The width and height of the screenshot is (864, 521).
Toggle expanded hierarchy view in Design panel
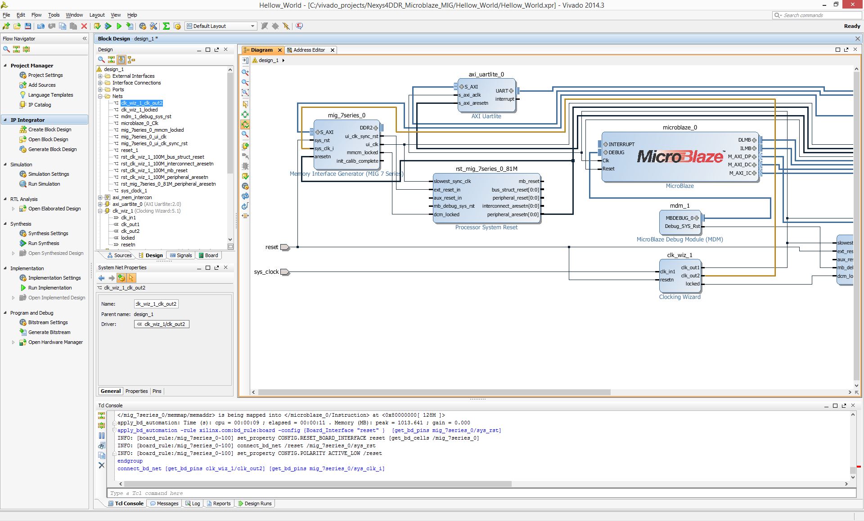click(x=131, y=60)
